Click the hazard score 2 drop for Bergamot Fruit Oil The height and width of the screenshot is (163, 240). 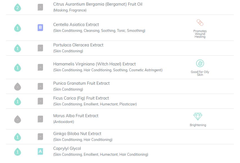coord(18,8)
